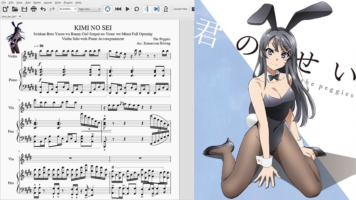Select the piano bass clef in first system
The width and height of the screenshot is (356, 200).
(25, 87)
